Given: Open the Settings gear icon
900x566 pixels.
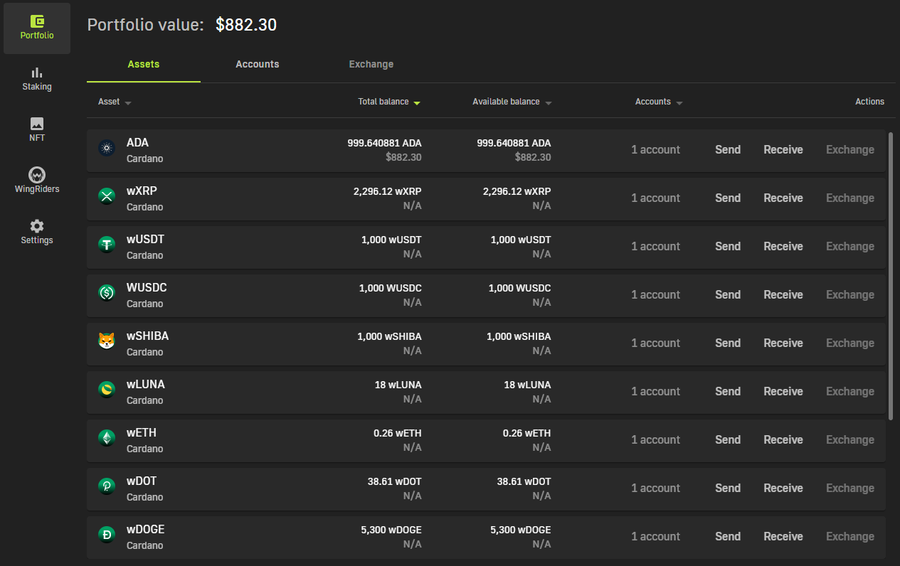Looking at the screenshot, I should point(37,226).
